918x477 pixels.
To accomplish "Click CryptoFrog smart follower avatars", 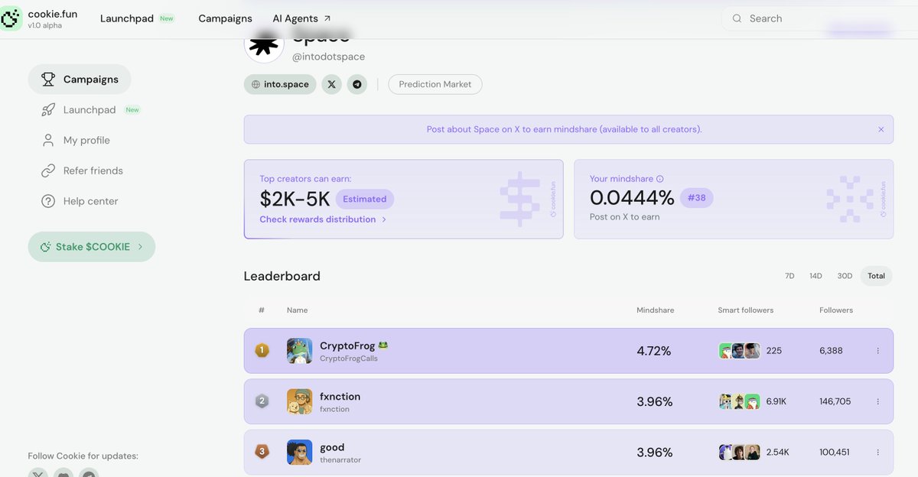I will click(x=739, y=351).
